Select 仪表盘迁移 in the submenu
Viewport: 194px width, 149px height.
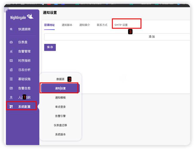[x=60, y=125]
